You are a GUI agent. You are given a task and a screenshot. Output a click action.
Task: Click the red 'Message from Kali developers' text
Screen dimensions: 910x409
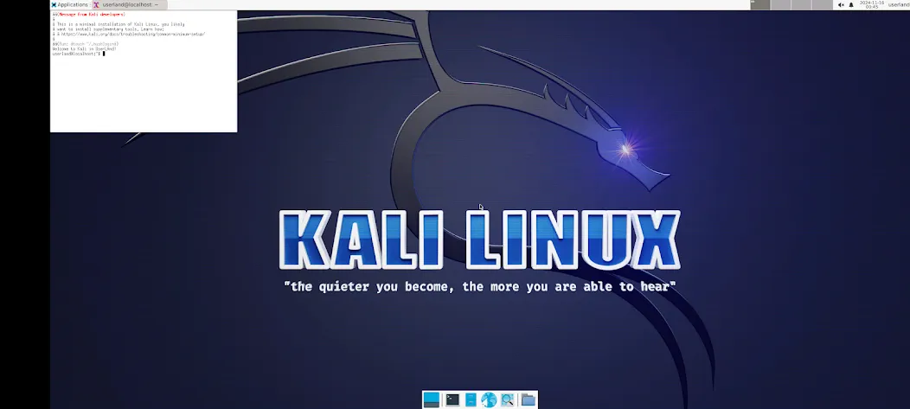[x=92, y=15]
